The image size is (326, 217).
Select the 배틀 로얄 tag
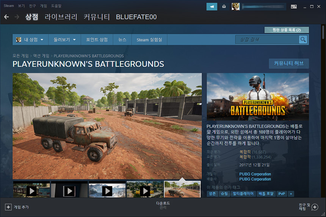click(266, 194)
